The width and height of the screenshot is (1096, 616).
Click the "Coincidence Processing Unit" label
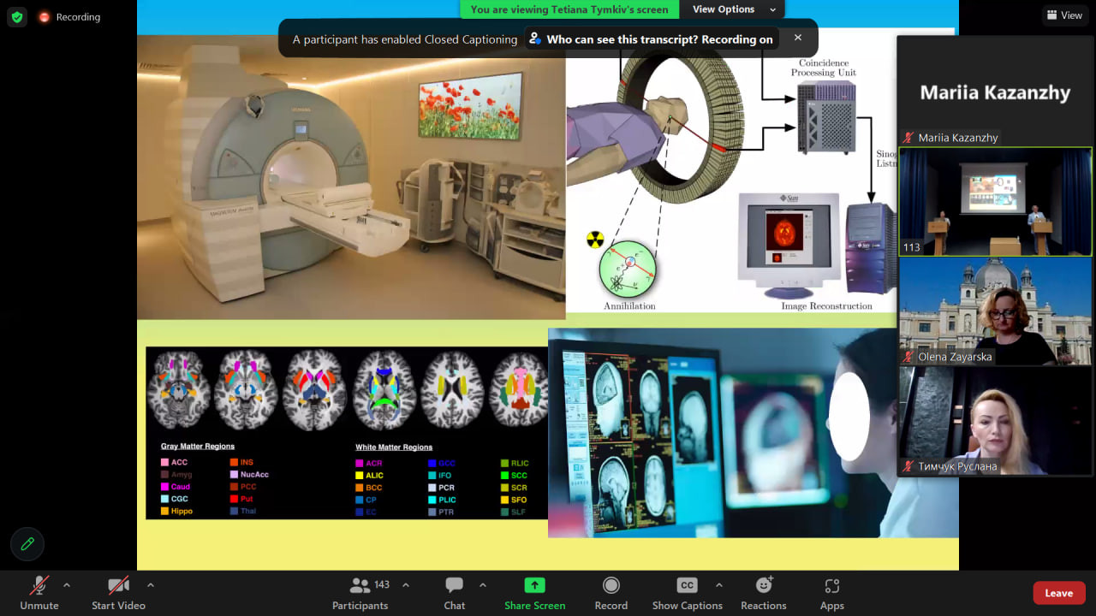(824, 68)
